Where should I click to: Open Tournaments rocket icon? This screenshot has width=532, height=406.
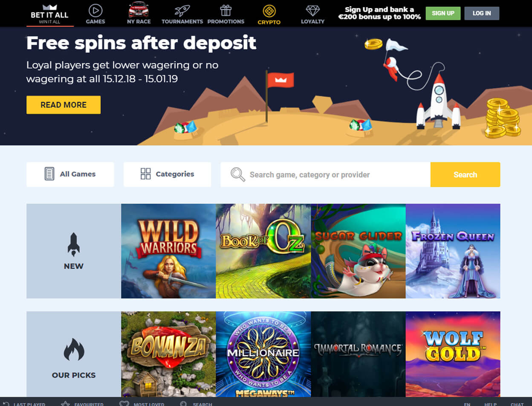182,10
